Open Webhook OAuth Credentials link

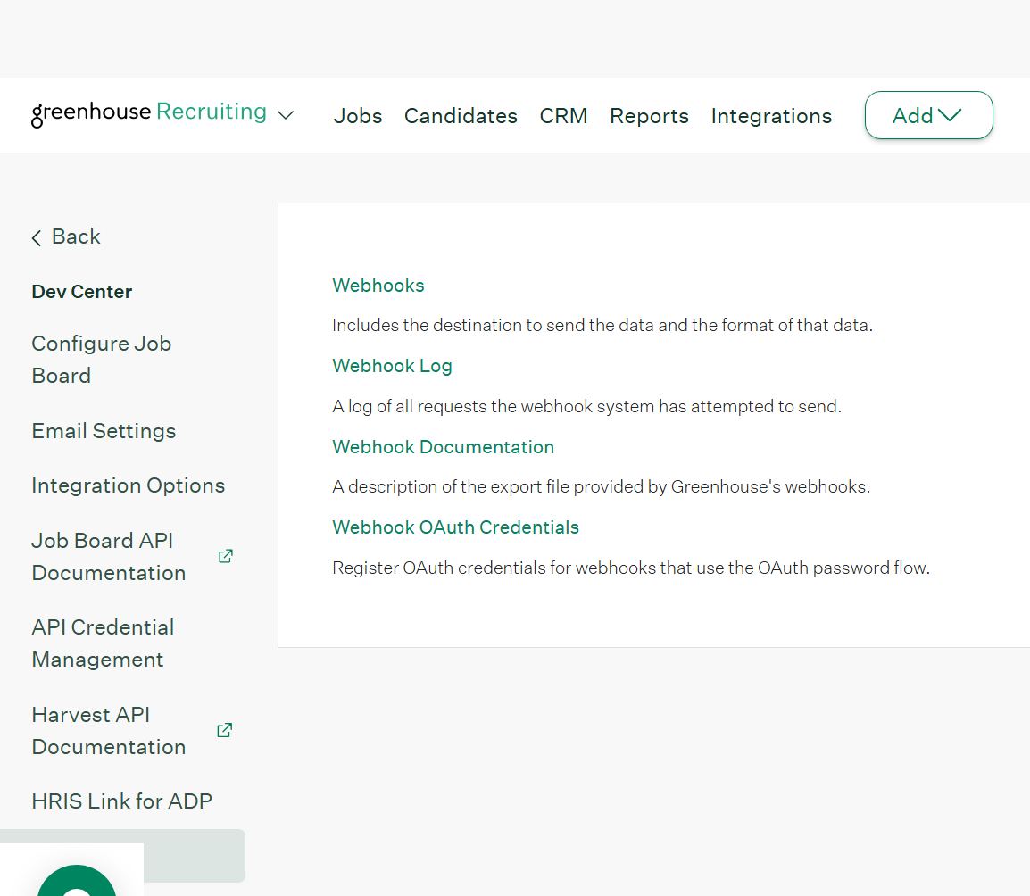(x=456, y=527)
